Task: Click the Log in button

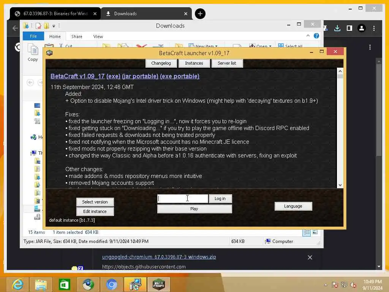Action: point(220,198)
